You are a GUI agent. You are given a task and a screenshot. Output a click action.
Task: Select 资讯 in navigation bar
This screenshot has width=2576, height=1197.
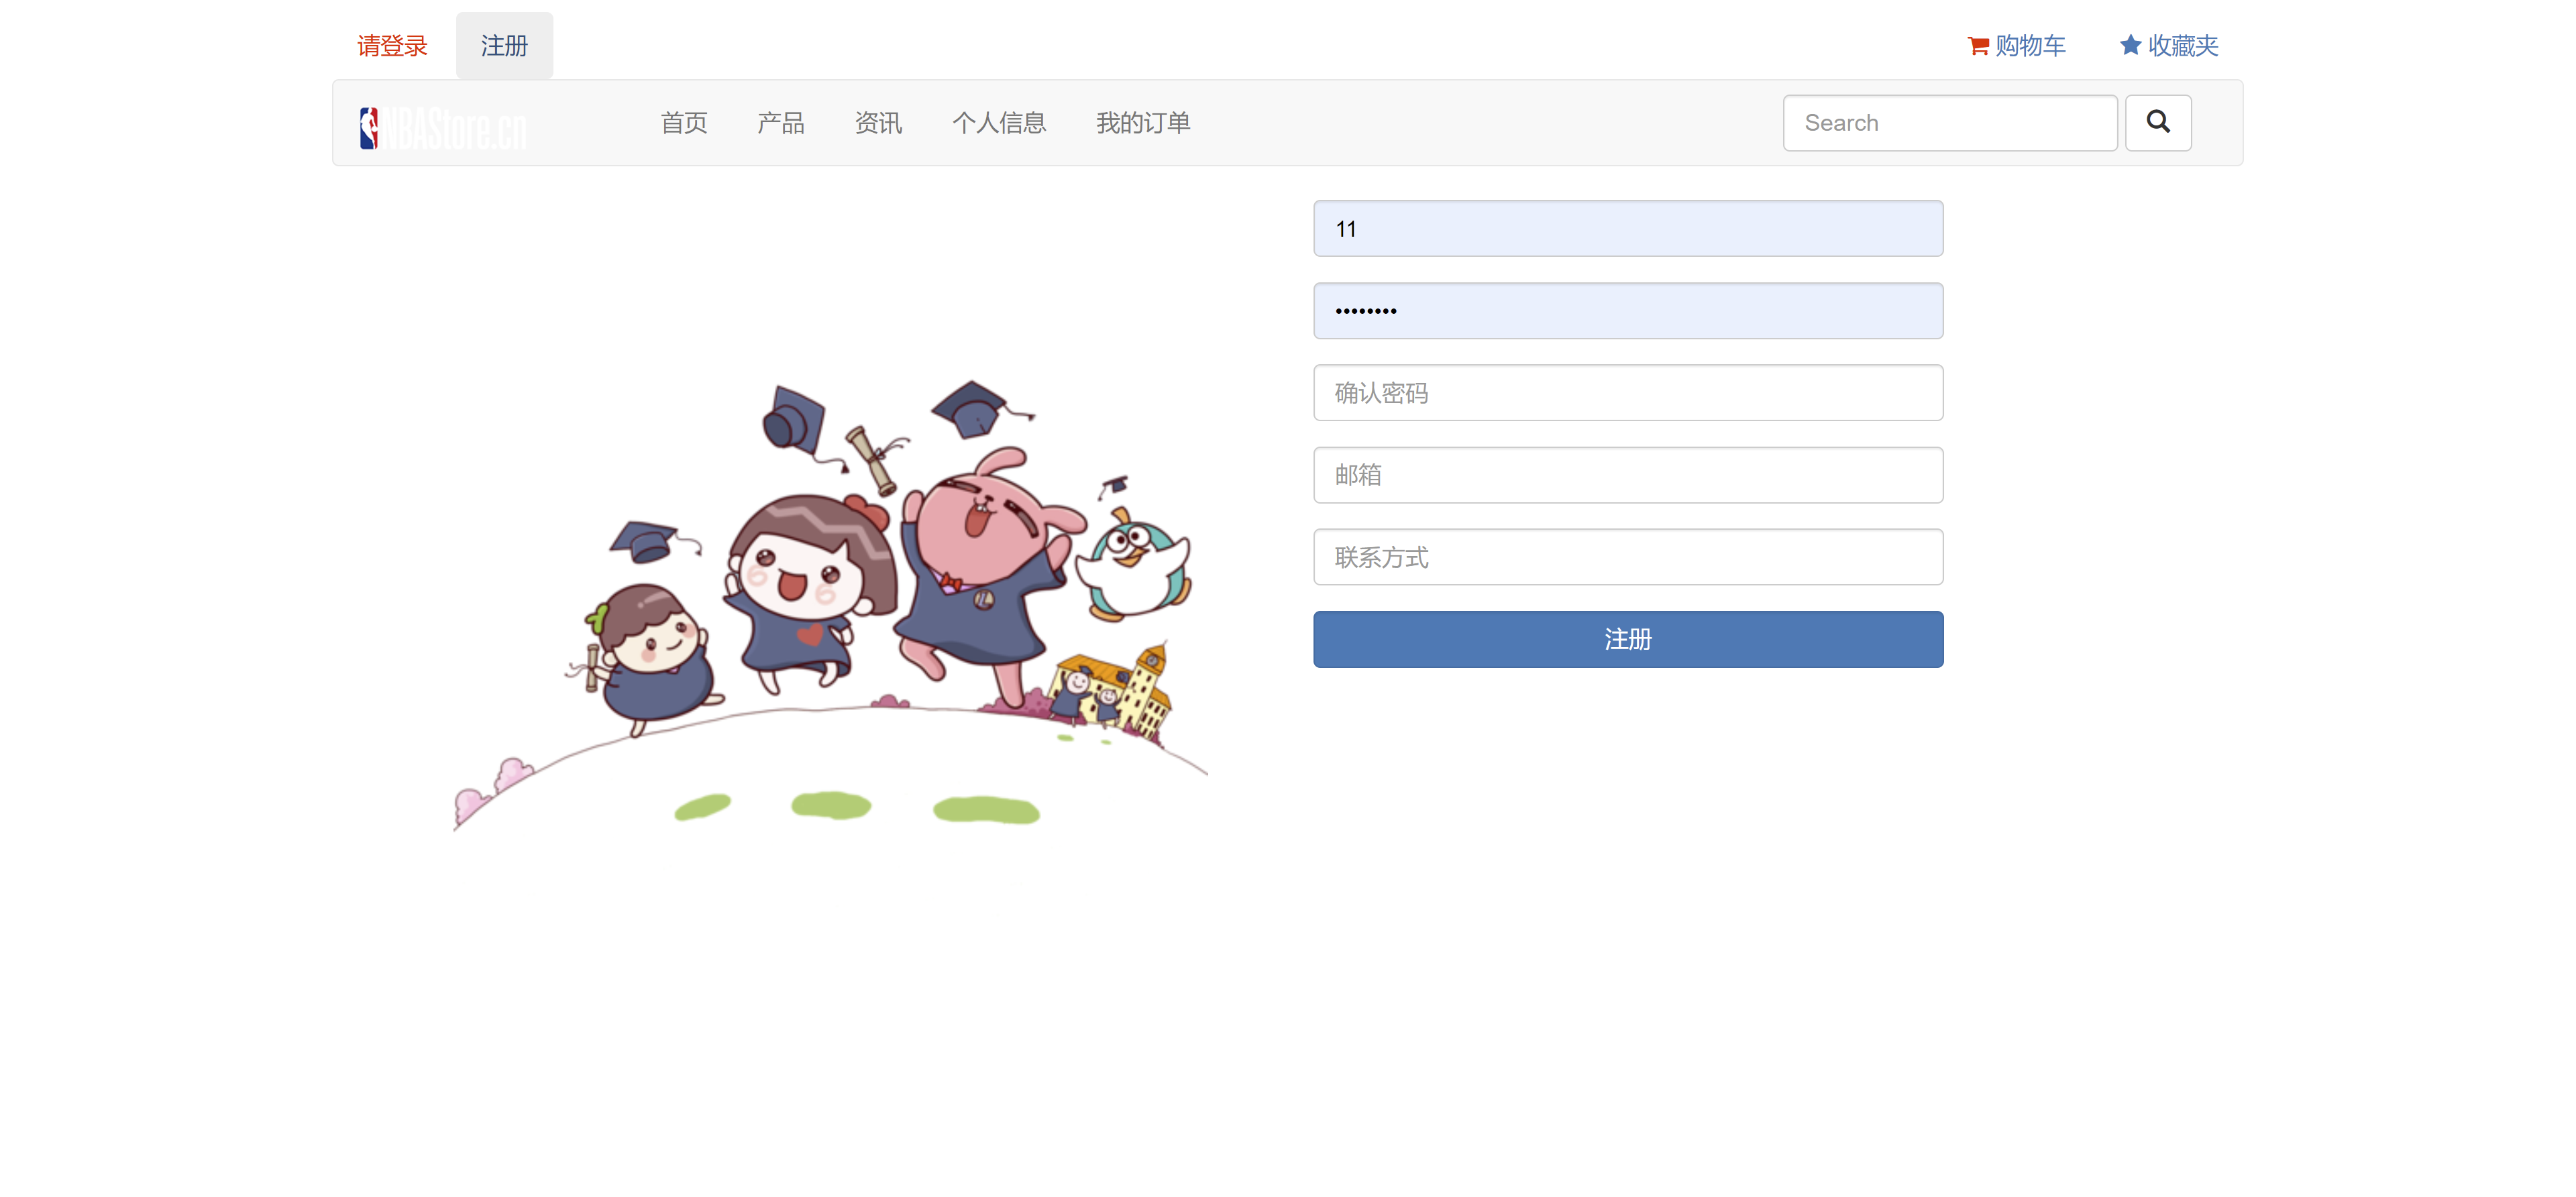pyautogui.click(x=879, y=123)
